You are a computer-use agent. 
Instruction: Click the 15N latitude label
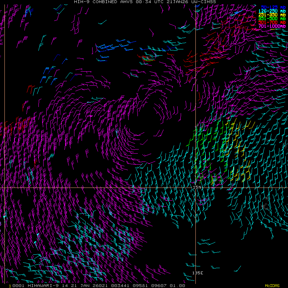tap(197, 187)
